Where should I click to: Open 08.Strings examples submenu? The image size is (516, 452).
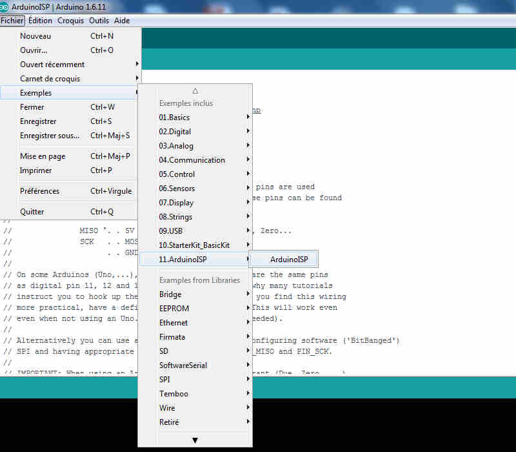point(195,217)
